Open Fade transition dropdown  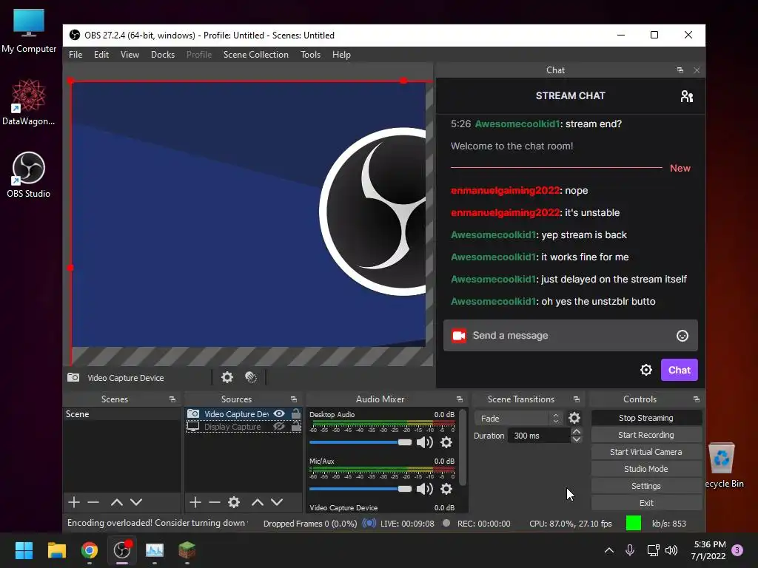[x=517, y=419]
